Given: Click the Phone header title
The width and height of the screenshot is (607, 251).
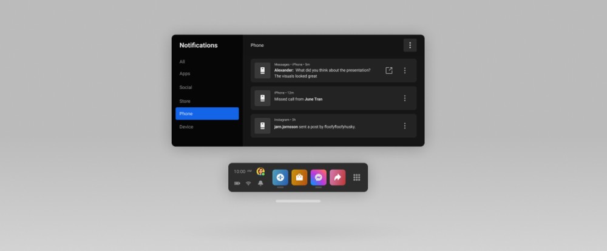Looking at the screenshot, I should (x=257, y=45).
